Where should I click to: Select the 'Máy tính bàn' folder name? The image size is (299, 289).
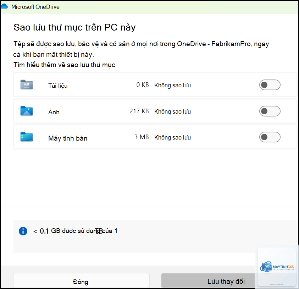[68, 138]
